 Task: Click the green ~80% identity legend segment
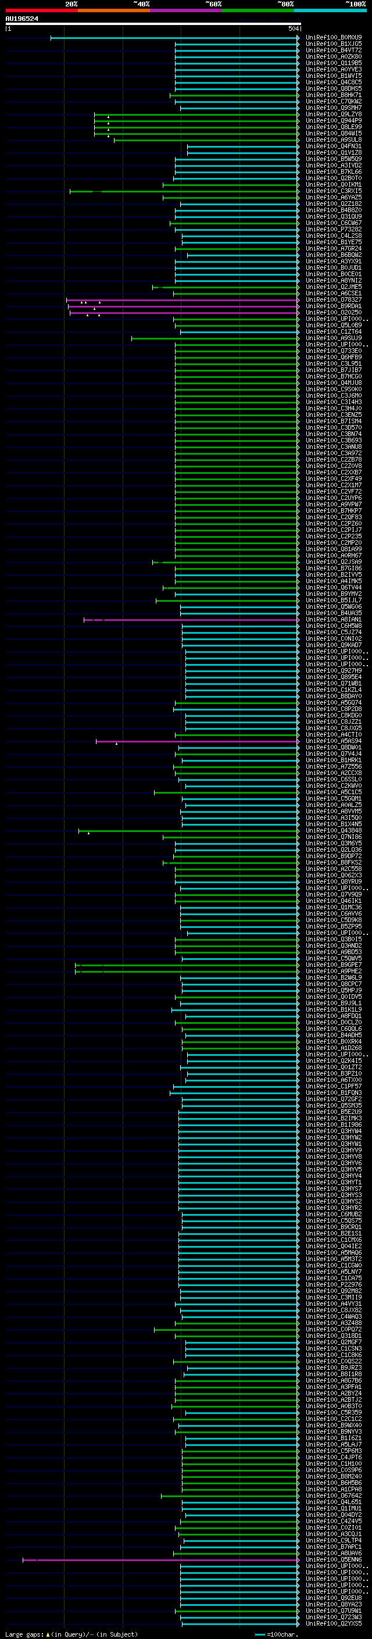pos(258,10)
